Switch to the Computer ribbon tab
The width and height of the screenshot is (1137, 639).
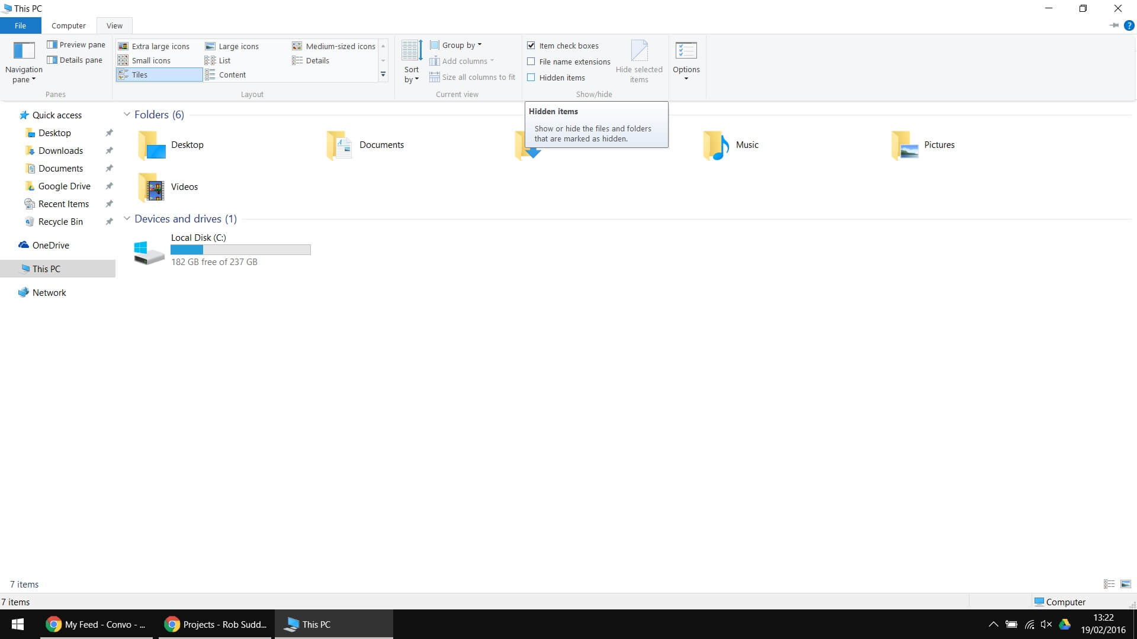68,25
